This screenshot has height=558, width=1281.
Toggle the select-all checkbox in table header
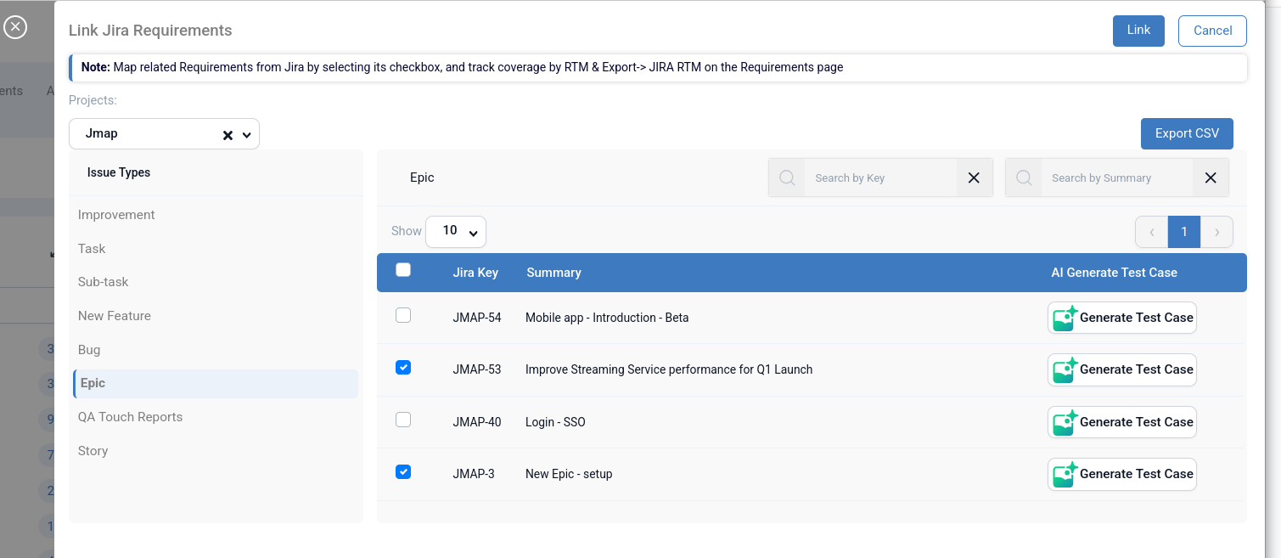click(403, 270)
